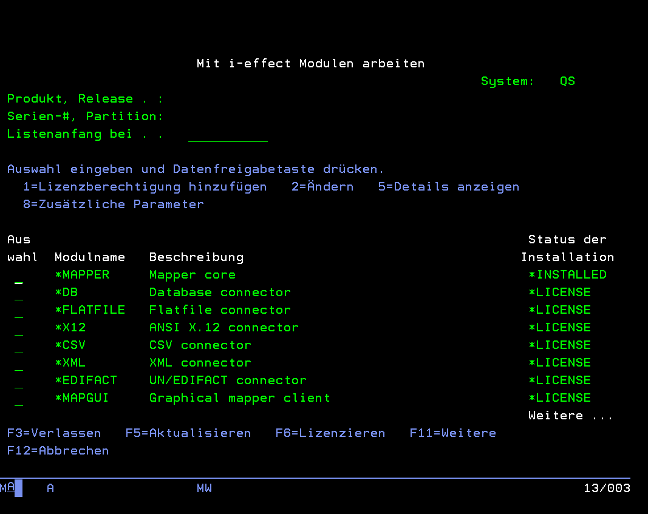Screen dimensions: 648x514
Task: Click the *LICENSE status of *XML
Action: (x=559, y=363)
